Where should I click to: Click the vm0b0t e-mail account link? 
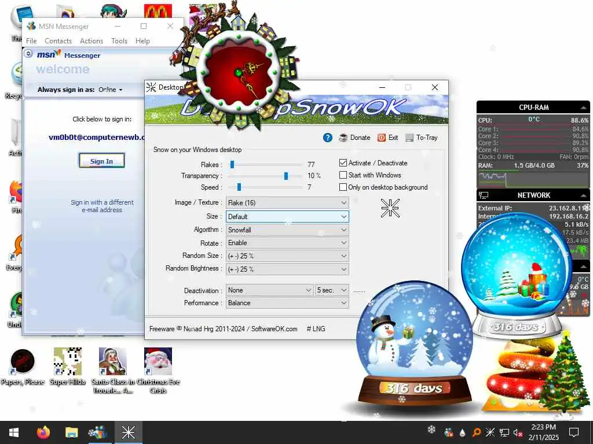pyautogui.click(x=97, y=138)
